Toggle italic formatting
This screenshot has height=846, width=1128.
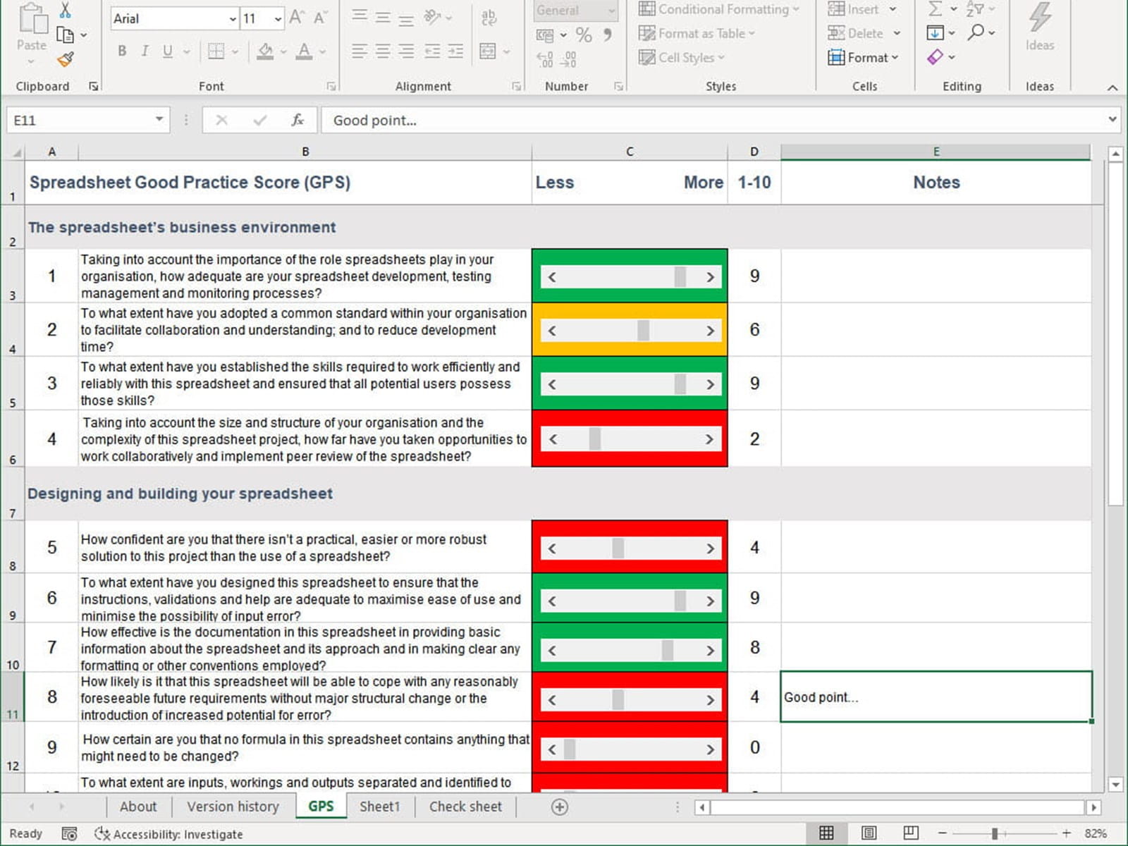[x=145, y=51]
